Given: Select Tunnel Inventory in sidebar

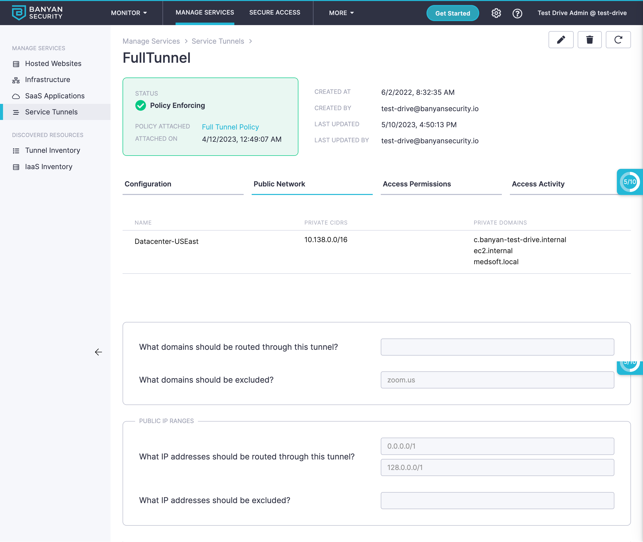Looking at the screenshot, I should tap(52, 150).
